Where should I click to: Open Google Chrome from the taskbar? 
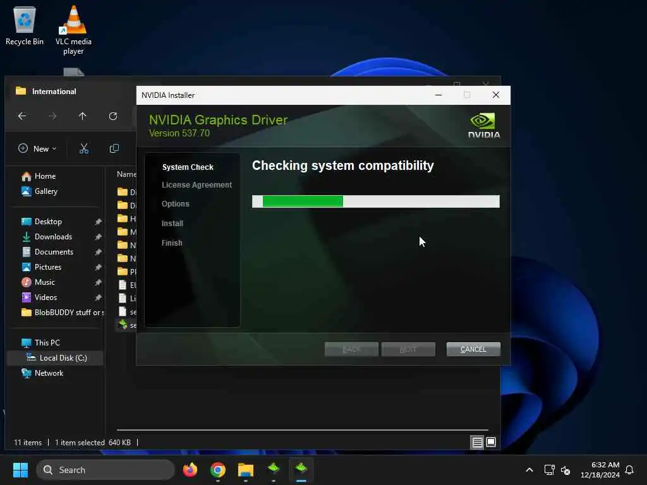(x=218, y=470)
